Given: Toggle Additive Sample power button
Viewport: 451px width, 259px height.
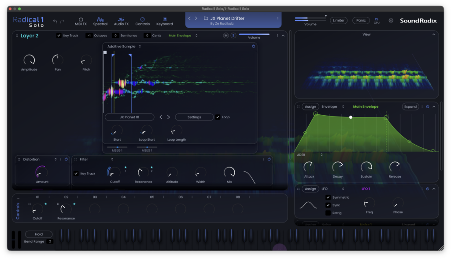Looking at the screenshot, I should pyautogui.click(x=253, y=46).
